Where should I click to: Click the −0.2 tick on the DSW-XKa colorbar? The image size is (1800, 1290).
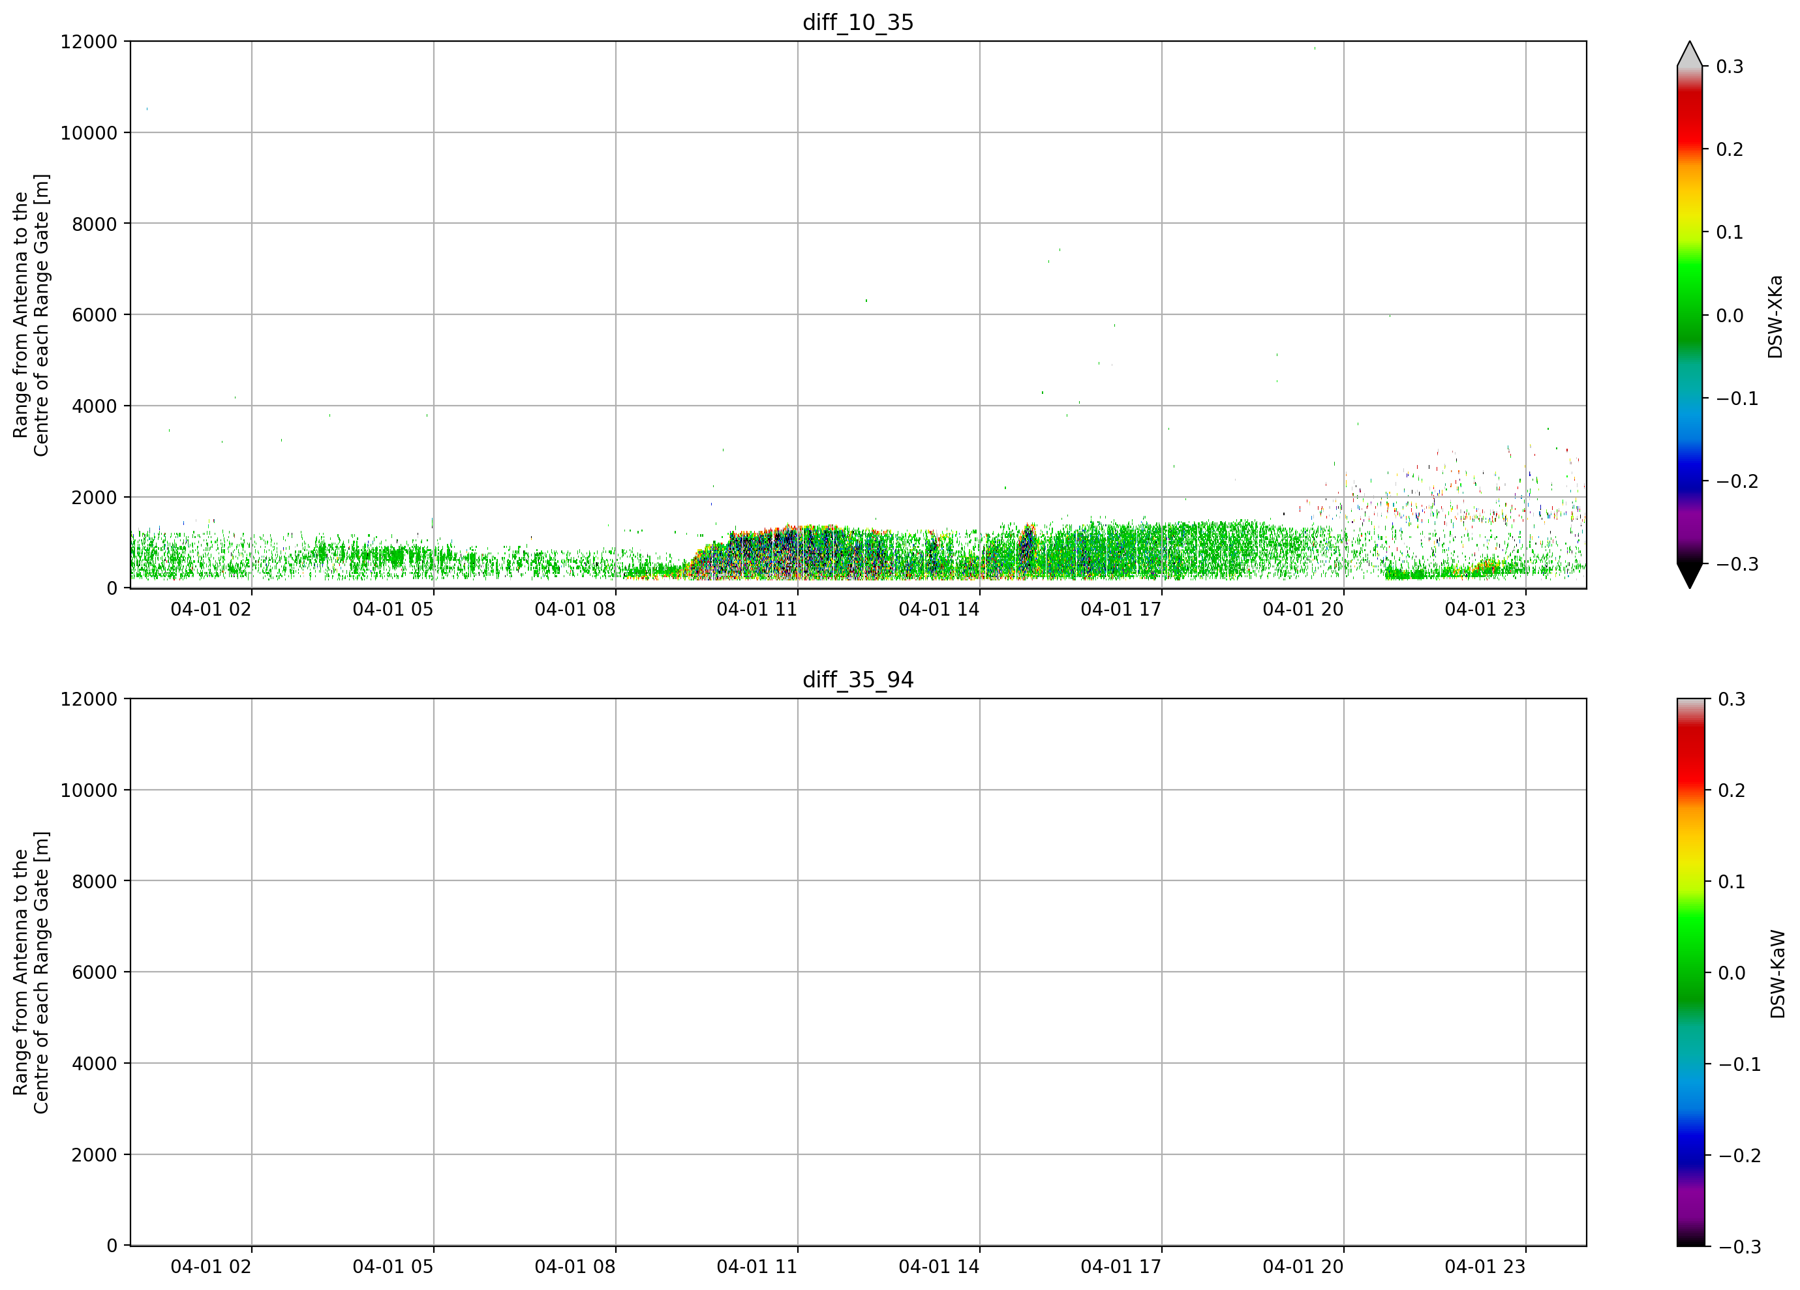(1737, 481)
